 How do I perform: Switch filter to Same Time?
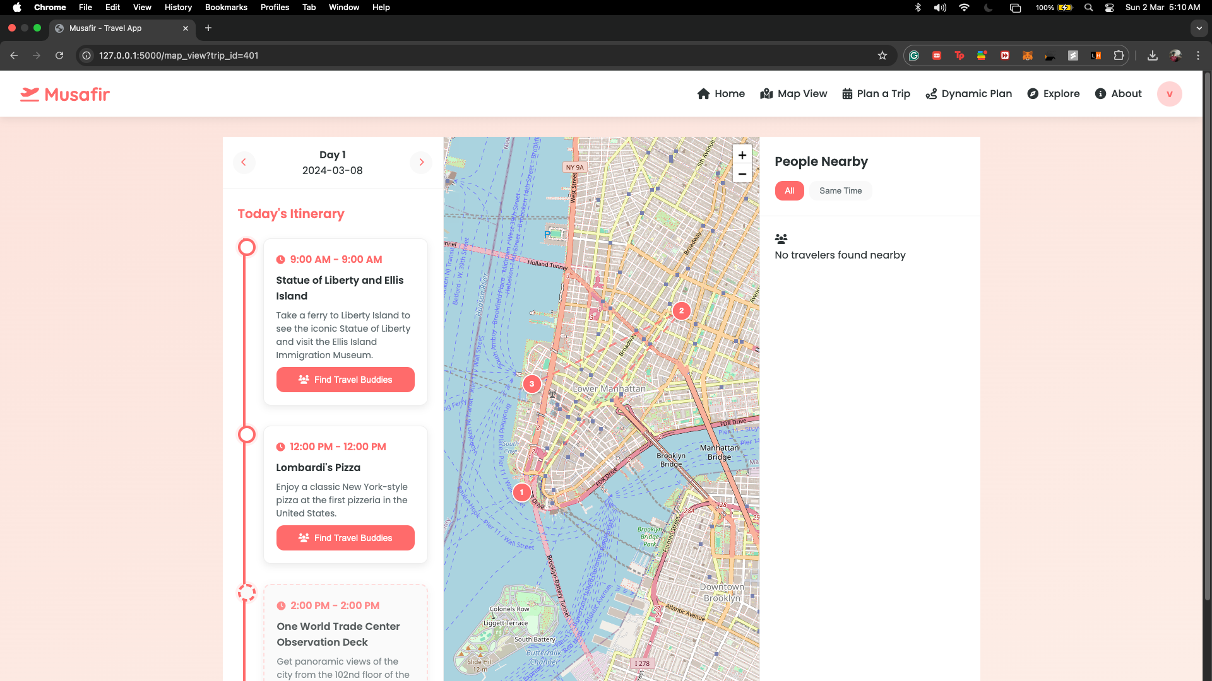point(840,191)
